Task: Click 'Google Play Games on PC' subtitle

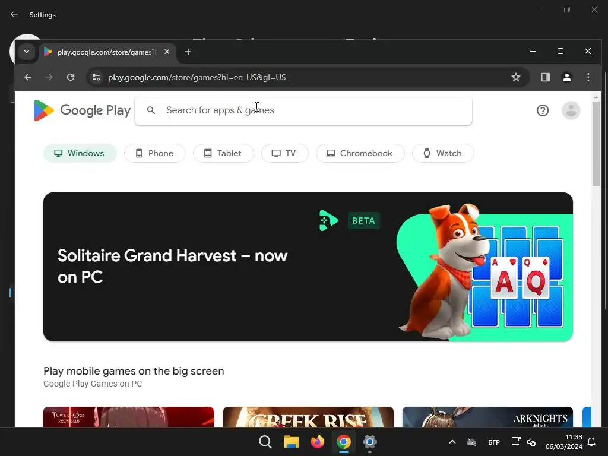Action: [x=93, y=384]
